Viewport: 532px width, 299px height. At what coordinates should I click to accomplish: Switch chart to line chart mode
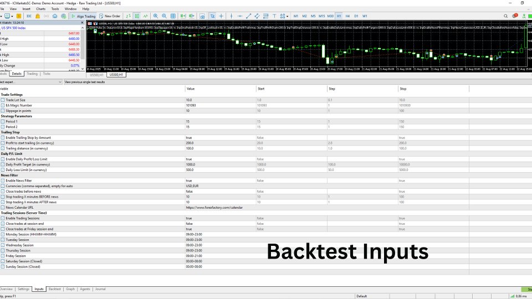click(x=146, y=16)
